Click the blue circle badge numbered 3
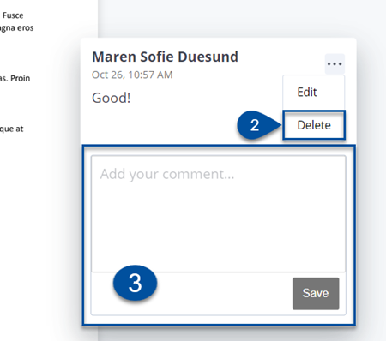Screen dimensions: 386x341 point(135,283)
